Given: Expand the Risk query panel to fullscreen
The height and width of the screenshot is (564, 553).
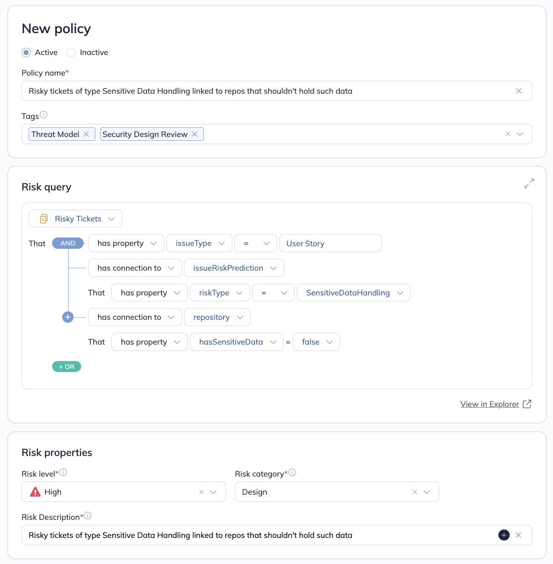Looking at the screenshot, I should 529,183.
